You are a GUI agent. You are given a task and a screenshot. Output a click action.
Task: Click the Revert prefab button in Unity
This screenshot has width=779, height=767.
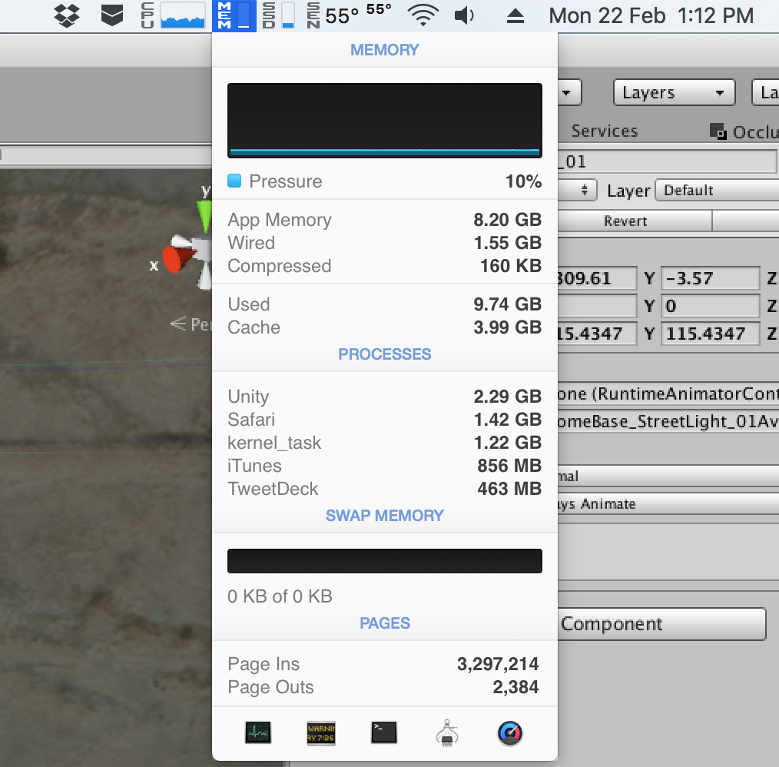pyautogui.click(x=635, y=221)
